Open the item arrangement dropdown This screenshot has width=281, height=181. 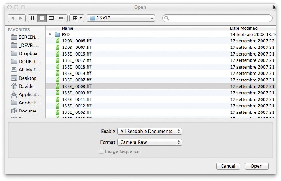pos(77,18)
